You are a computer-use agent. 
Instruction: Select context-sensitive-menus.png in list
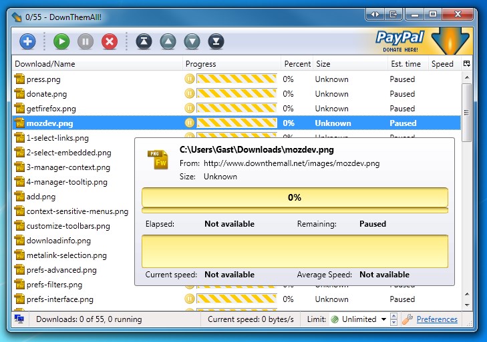(77, 211)
